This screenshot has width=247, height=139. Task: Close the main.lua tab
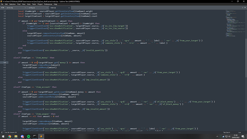[69, 8]
